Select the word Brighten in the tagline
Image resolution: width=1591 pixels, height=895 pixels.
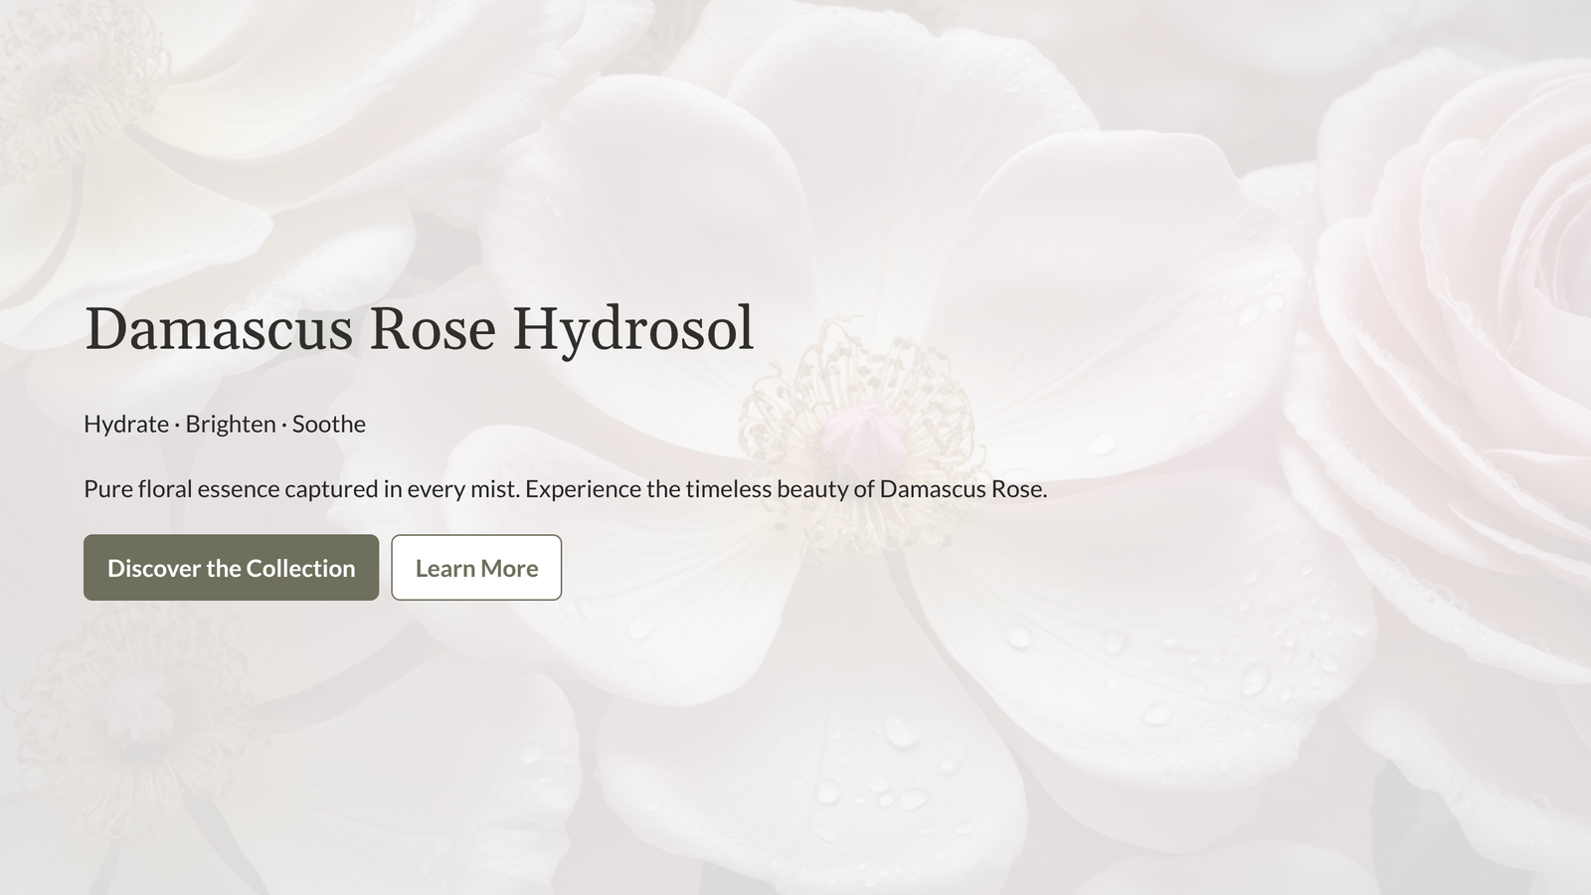tap(231, 425)
